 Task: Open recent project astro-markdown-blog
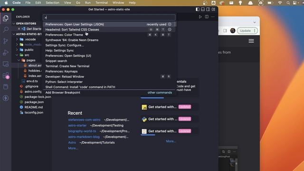click(84, 137)
